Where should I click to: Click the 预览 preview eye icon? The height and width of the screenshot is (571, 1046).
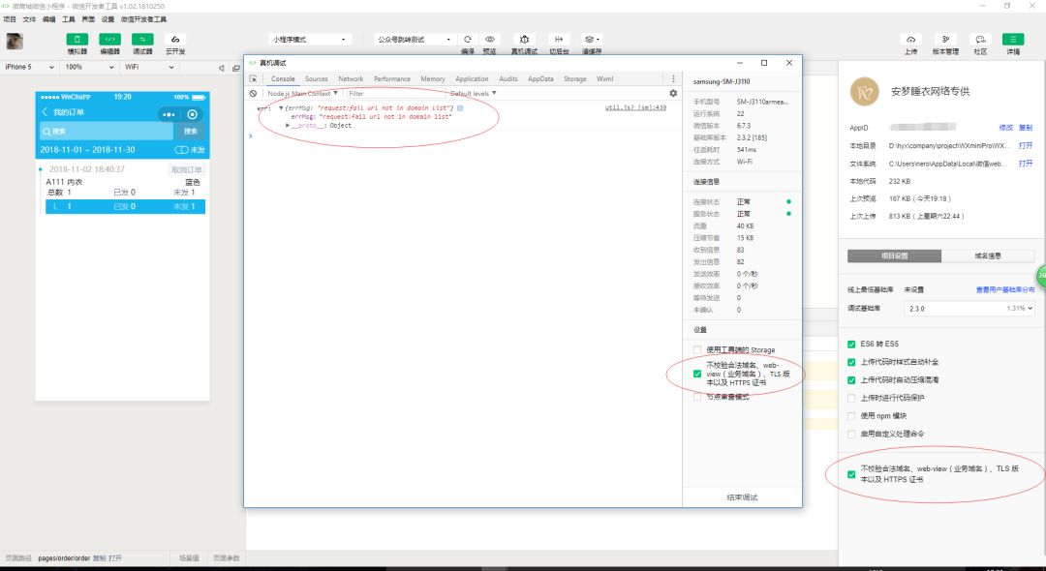pos(490,40)
